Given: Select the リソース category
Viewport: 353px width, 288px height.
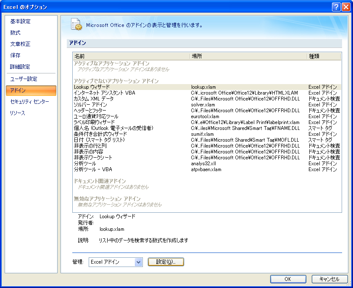Looking at the screenshot, I should point(18,113).
